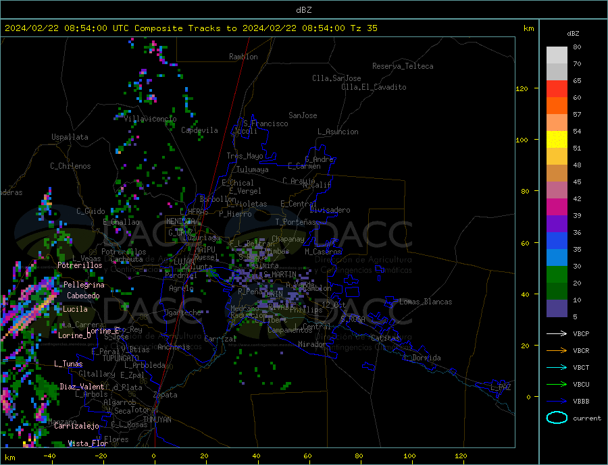The width and height of the screenshot is (608, 465).
Task: Click the 'Anchoris' place label
Action: click(x=174, y=347)
